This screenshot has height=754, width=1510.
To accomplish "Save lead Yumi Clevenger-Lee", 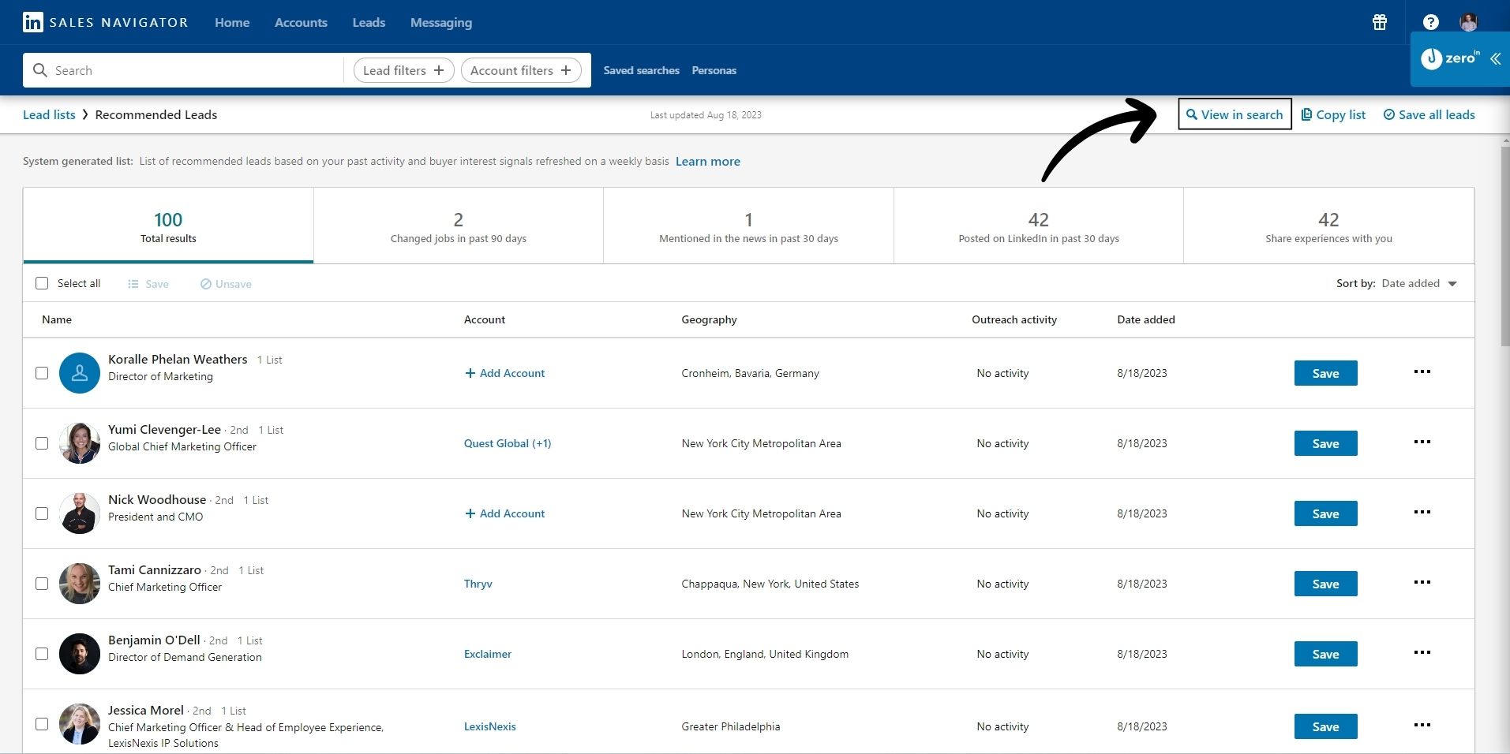I will tap(1325, 443).
